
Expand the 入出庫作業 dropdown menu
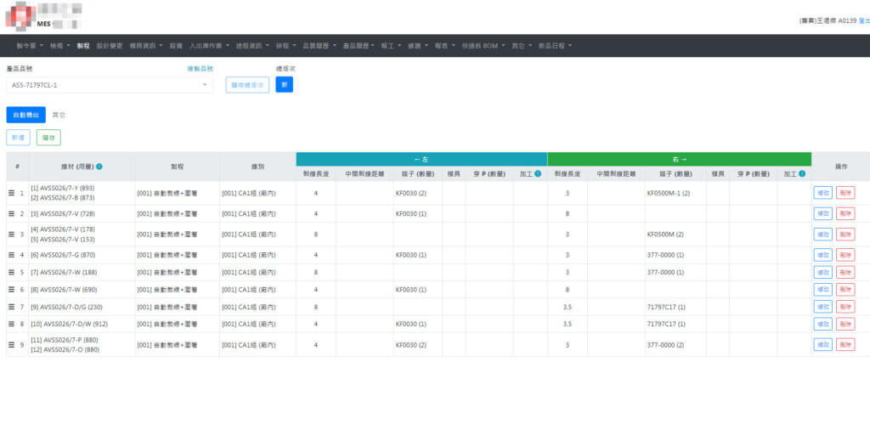pos(208,45)
